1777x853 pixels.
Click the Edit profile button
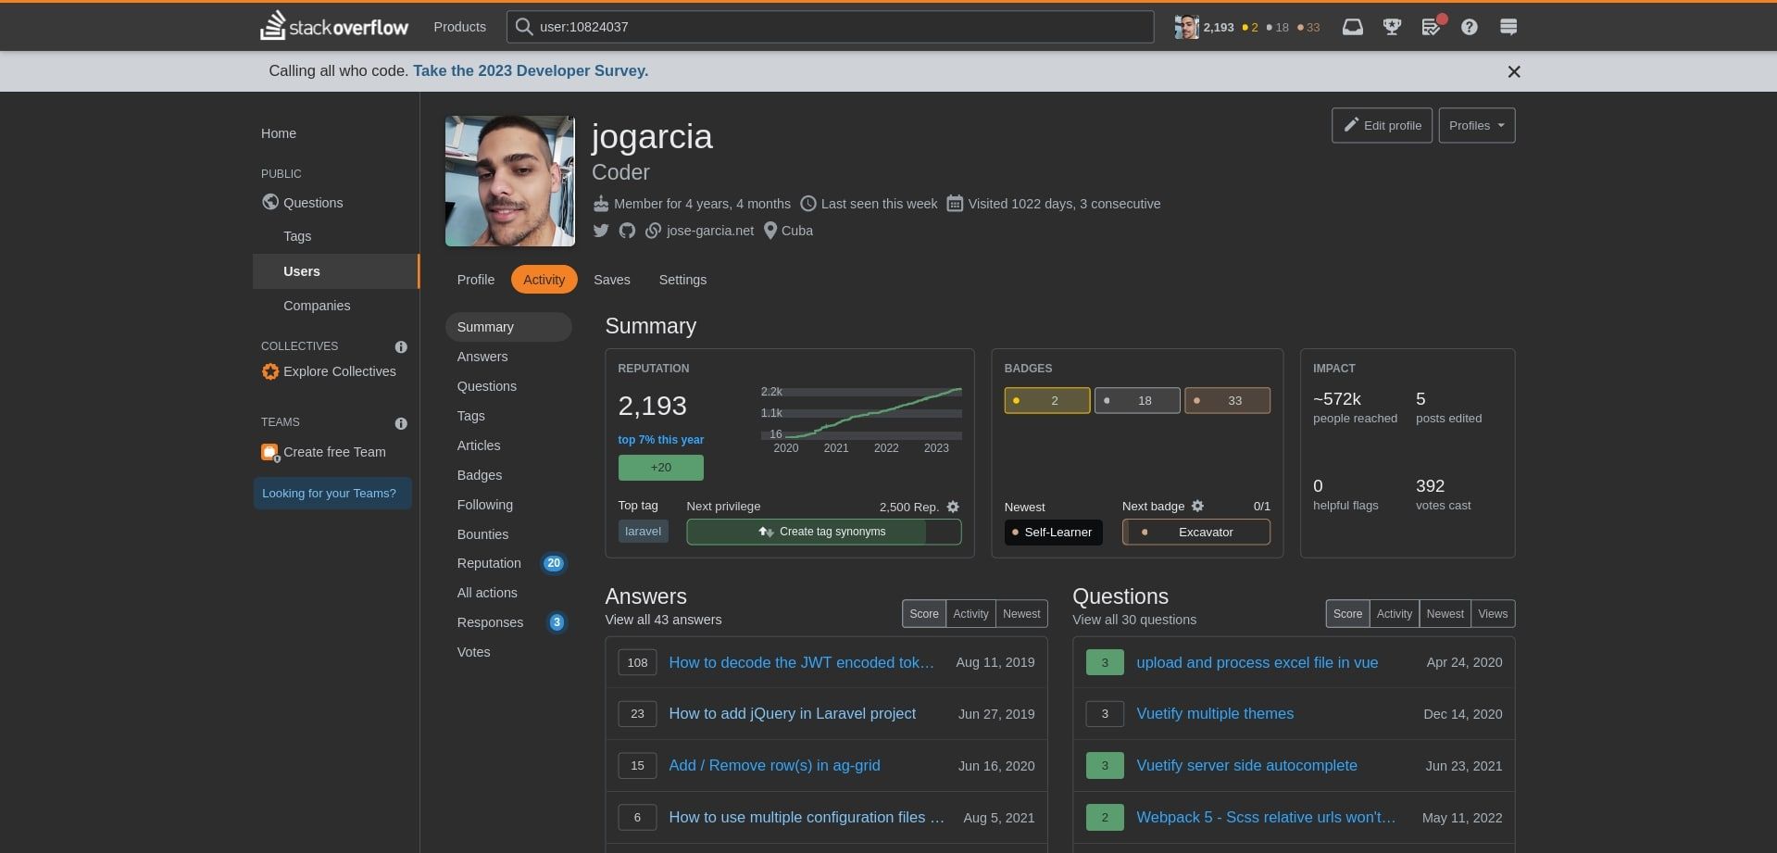pyautogui.click(x=1382, y=125)
